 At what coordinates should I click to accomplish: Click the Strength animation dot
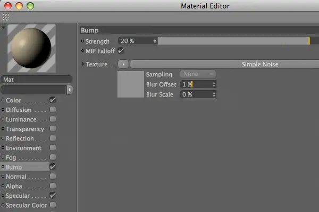82,41
